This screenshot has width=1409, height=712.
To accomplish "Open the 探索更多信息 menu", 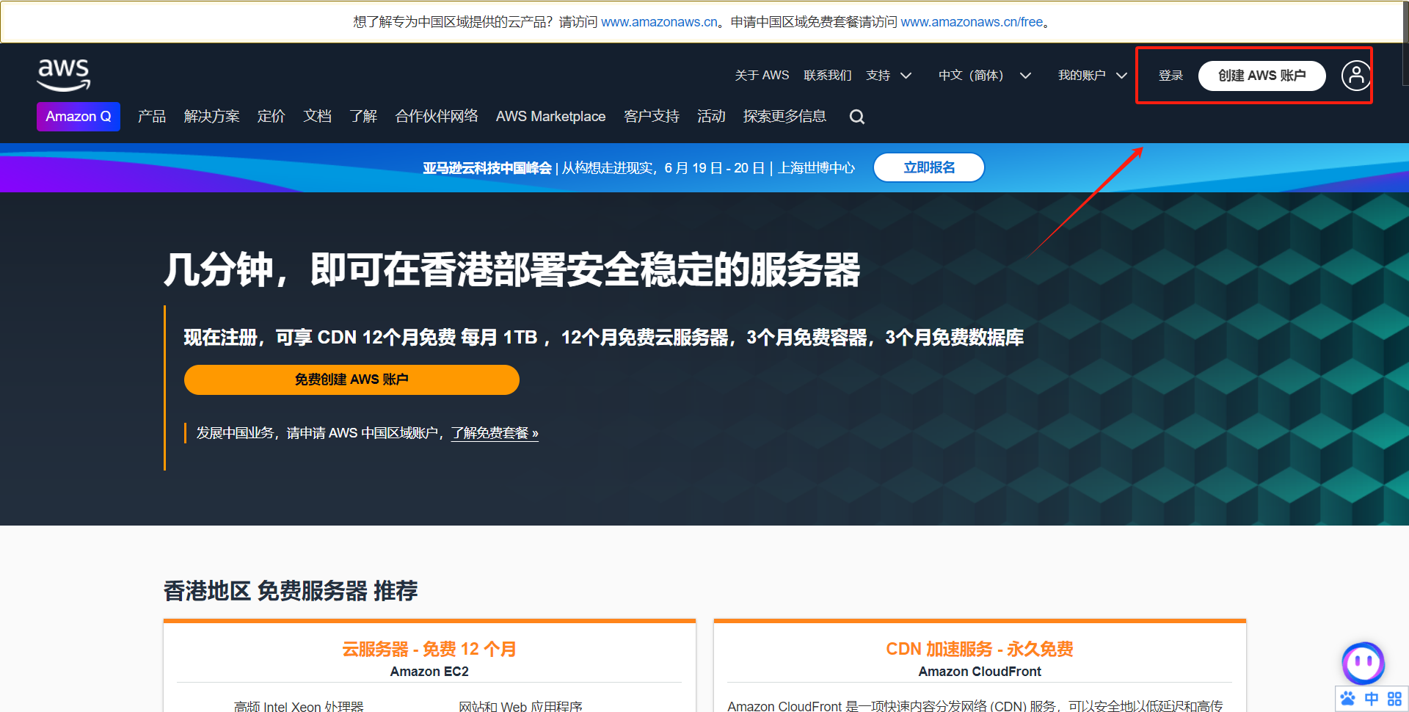I will pos(784,117).
